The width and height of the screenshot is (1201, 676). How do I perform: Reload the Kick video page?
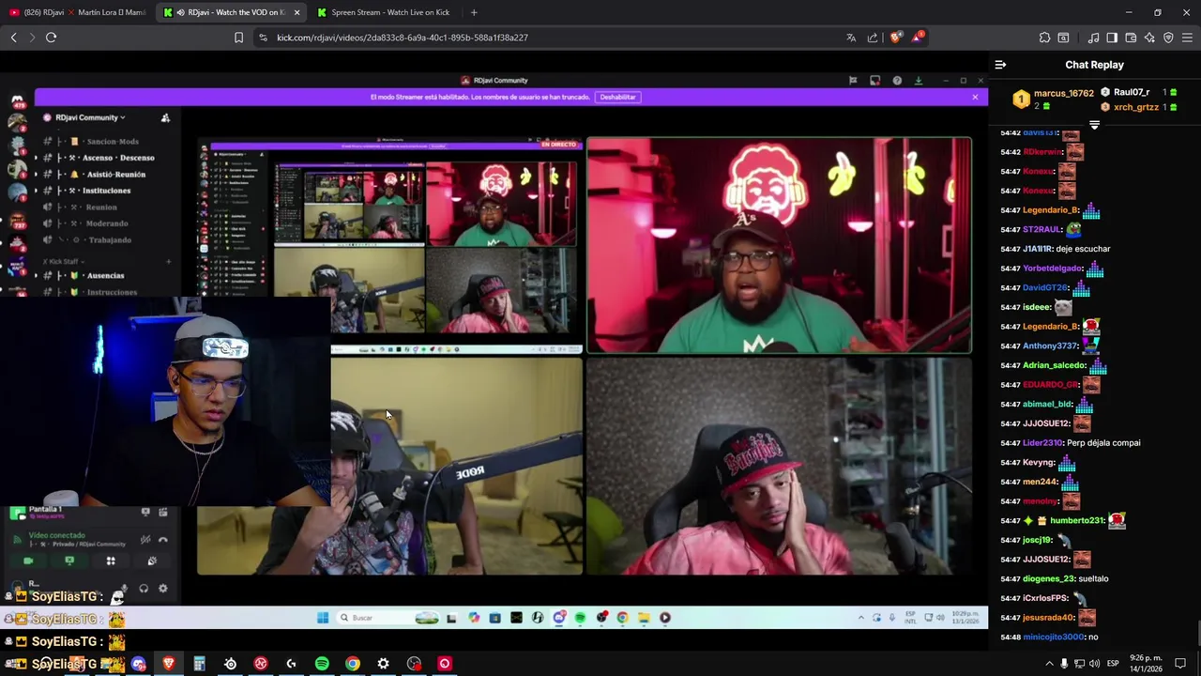click(x=51, y=38)
